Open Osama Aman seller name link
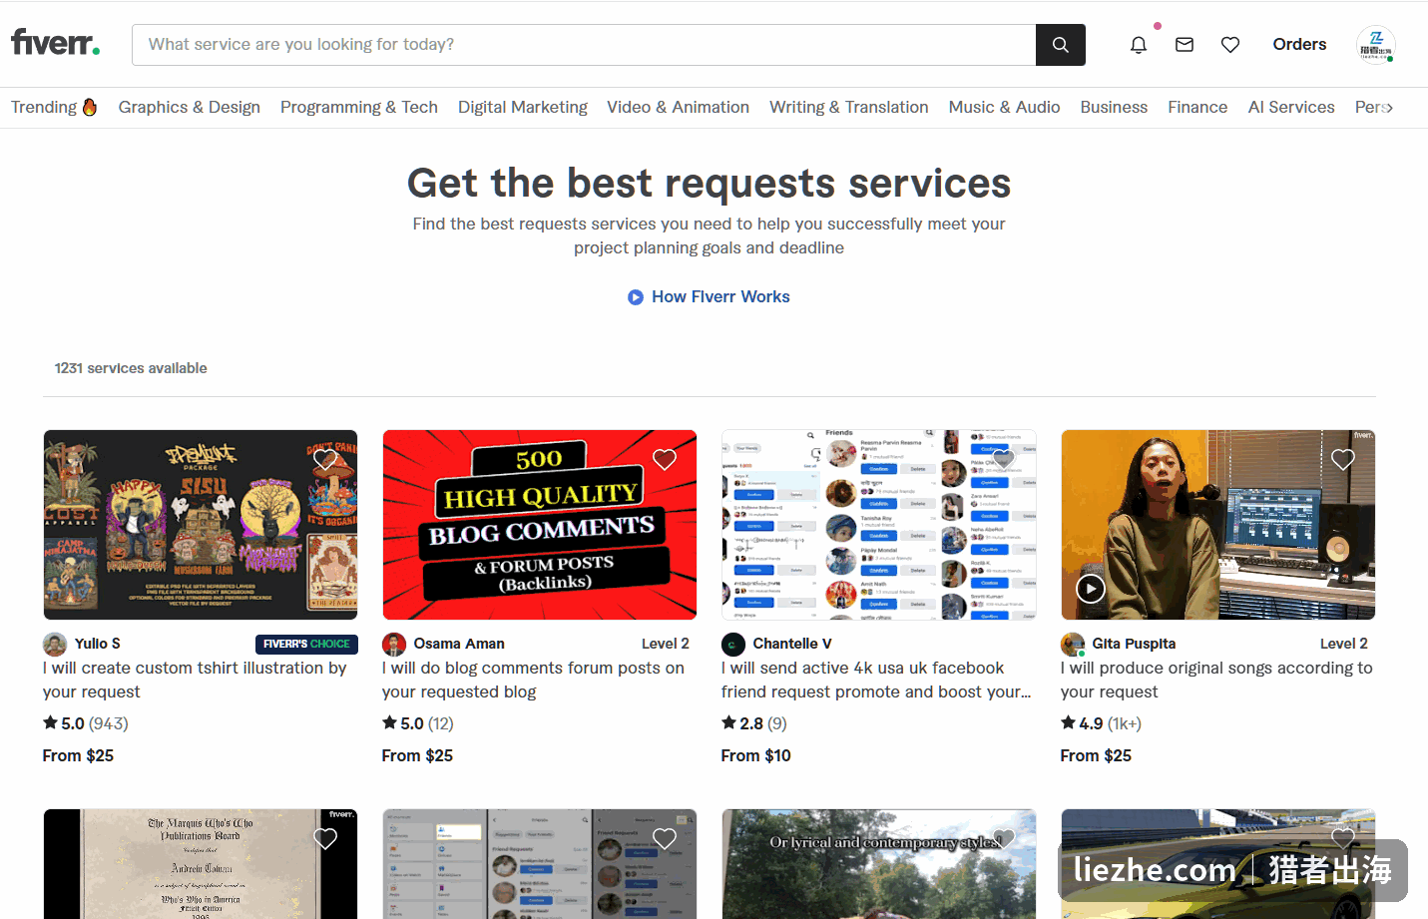This screenshot has height=919, width=1428. click(459, 645)
